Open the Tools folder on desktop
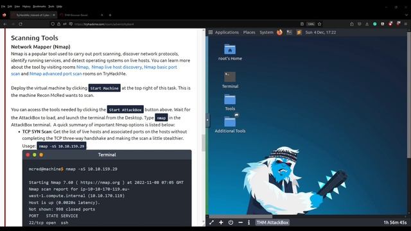 click(230, 103)
